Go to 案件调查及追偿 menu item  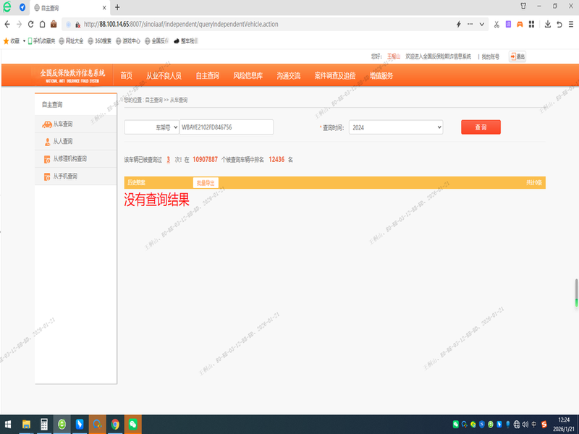point(334,75)
